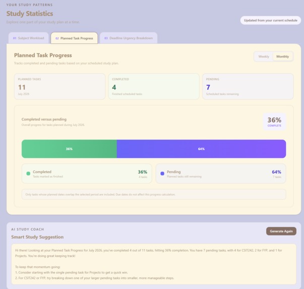This screenshot has width=304, height=289.
Task: Click the 'YOUR STUDY PATTERNS' label
Action: pyautogui.click(x=29, y=5)
